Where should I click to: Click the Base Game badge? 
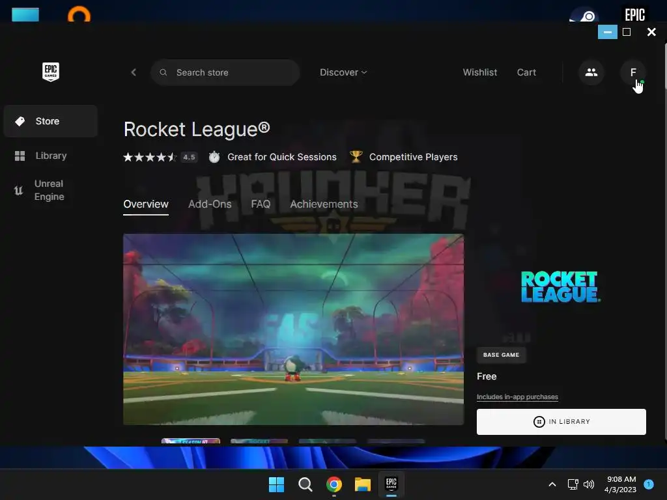point(501,355)
